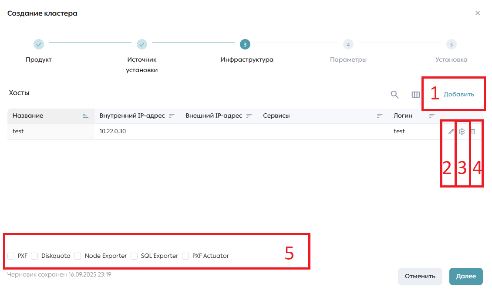Click the Далее button
Screen dimensions: 492x293
pos(466,277)
